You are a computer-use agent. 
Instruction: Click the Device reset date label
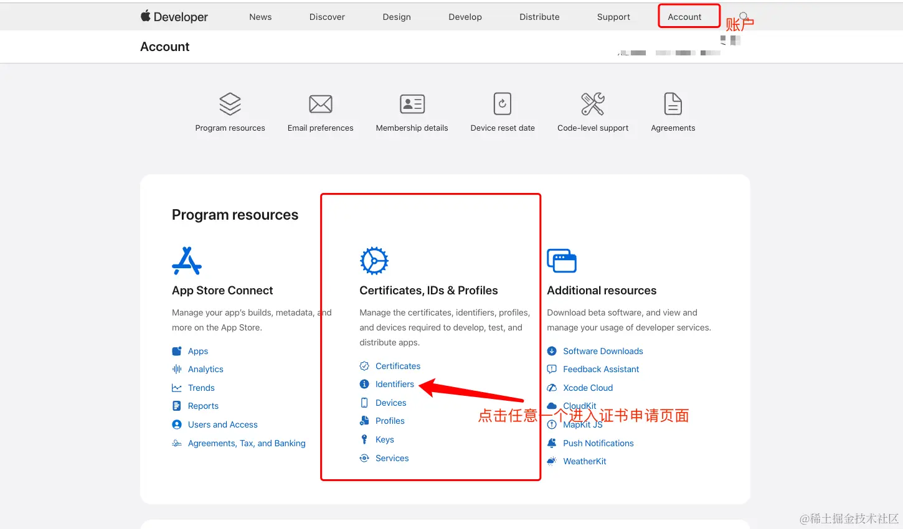(x=503, y=128)
